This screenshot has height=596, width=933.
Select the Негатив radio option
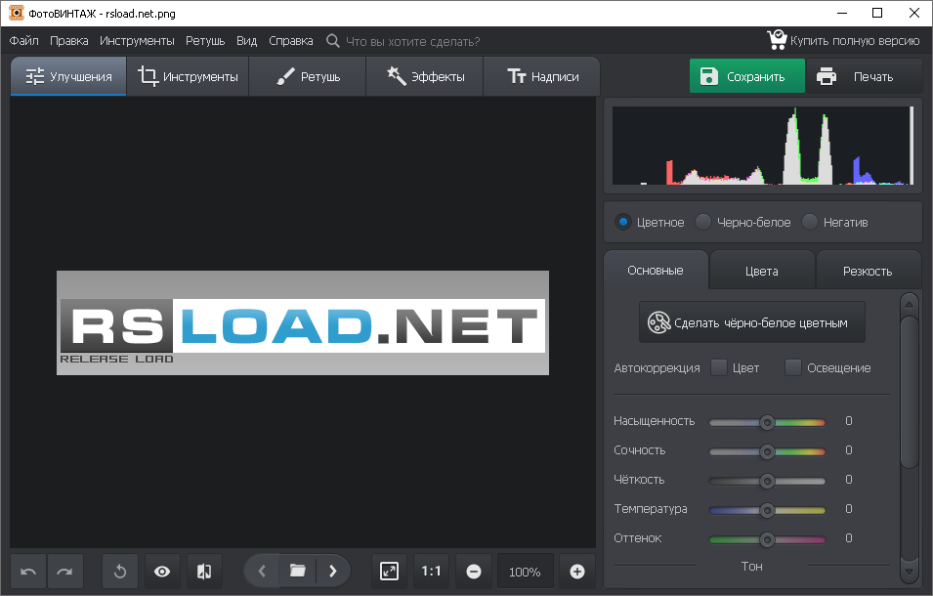click(x=809, y=223)
